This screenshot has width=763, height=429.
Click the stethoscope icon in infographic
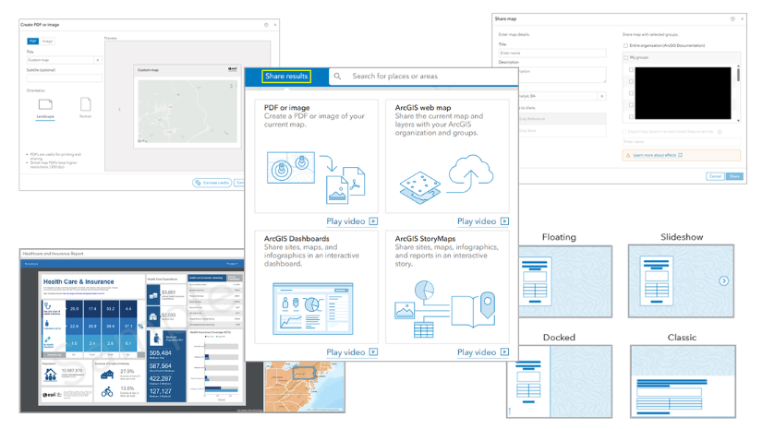tap(48, 306)
